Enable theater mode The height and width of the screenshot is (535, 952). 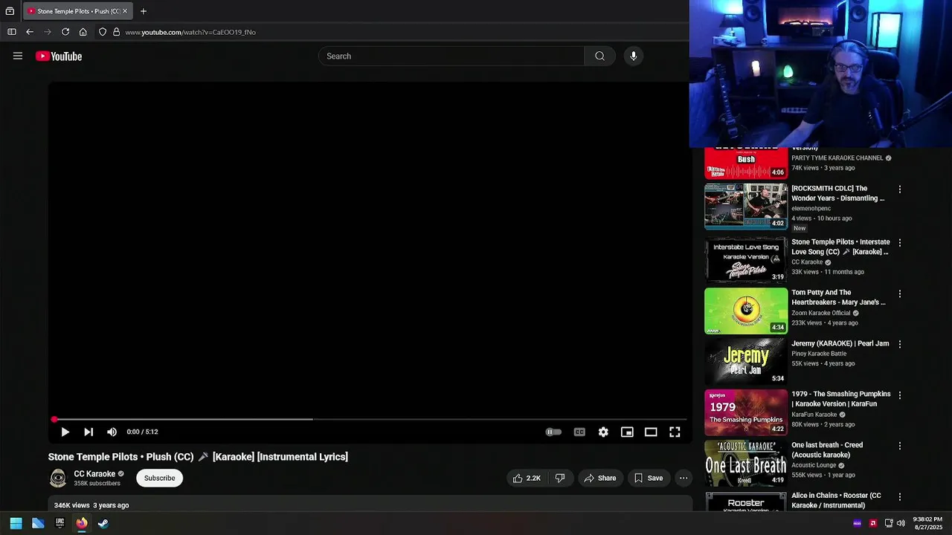pos(651,432)
